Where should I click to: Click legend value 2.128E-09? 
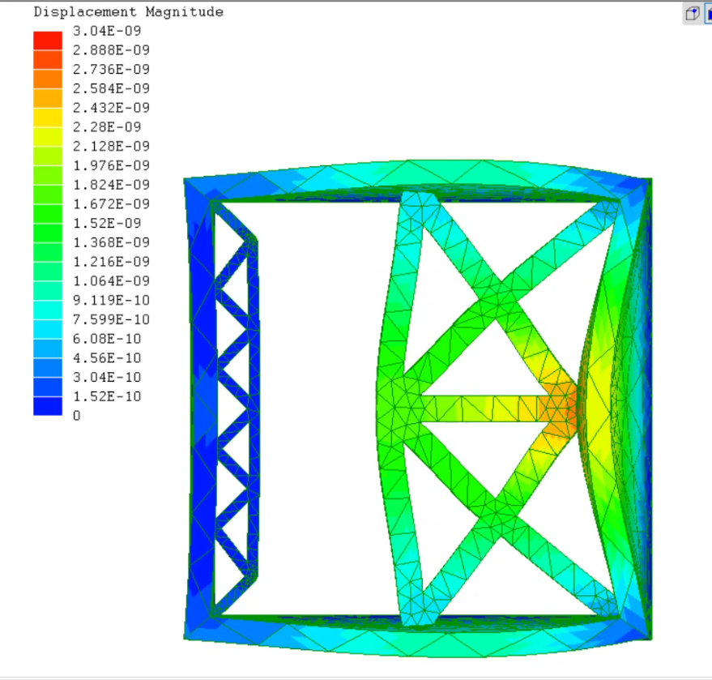point(111,146)
